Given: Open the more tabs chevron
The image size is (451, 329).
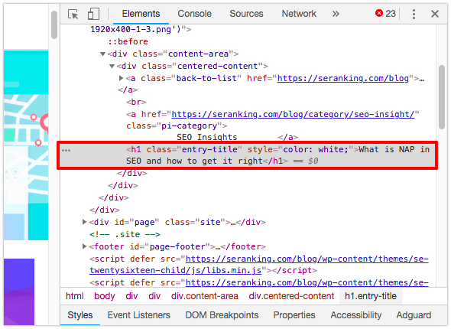Looking at the screenshot, I should (336, 14).
